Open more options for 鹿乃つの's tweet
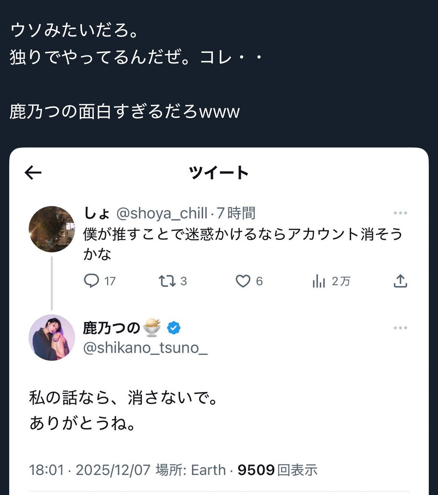Screen dimensions: 438x495 pos(400,328)
